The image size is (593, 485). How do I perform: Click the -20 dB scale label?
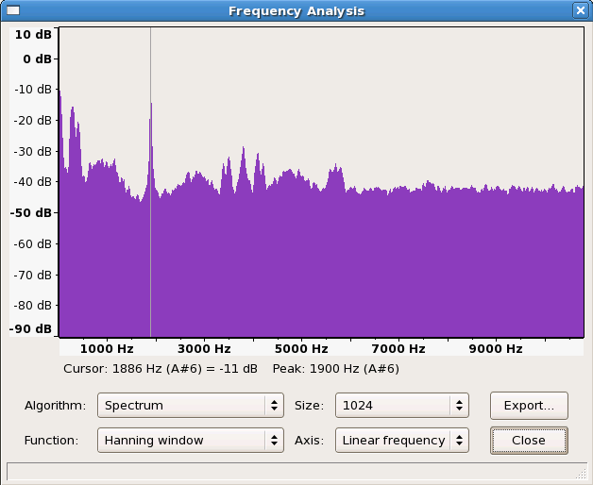click(32, 121)
